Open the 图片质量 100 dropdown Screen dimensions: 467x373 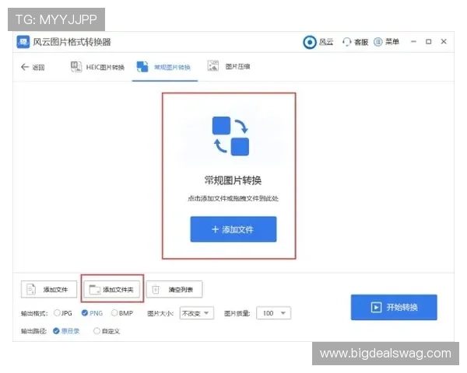pyautogui.click(x=273, y=313)
